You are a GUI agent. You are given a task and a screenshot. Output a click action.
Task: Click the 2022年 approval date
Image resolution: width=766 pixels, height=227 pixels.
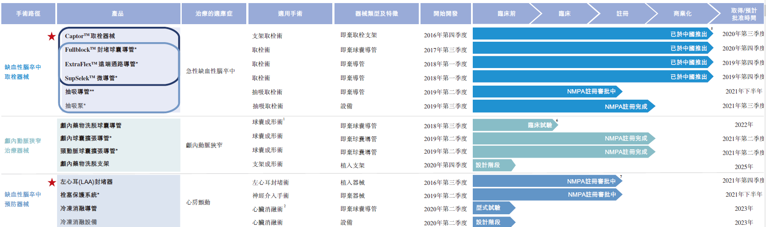coord(744,125)
